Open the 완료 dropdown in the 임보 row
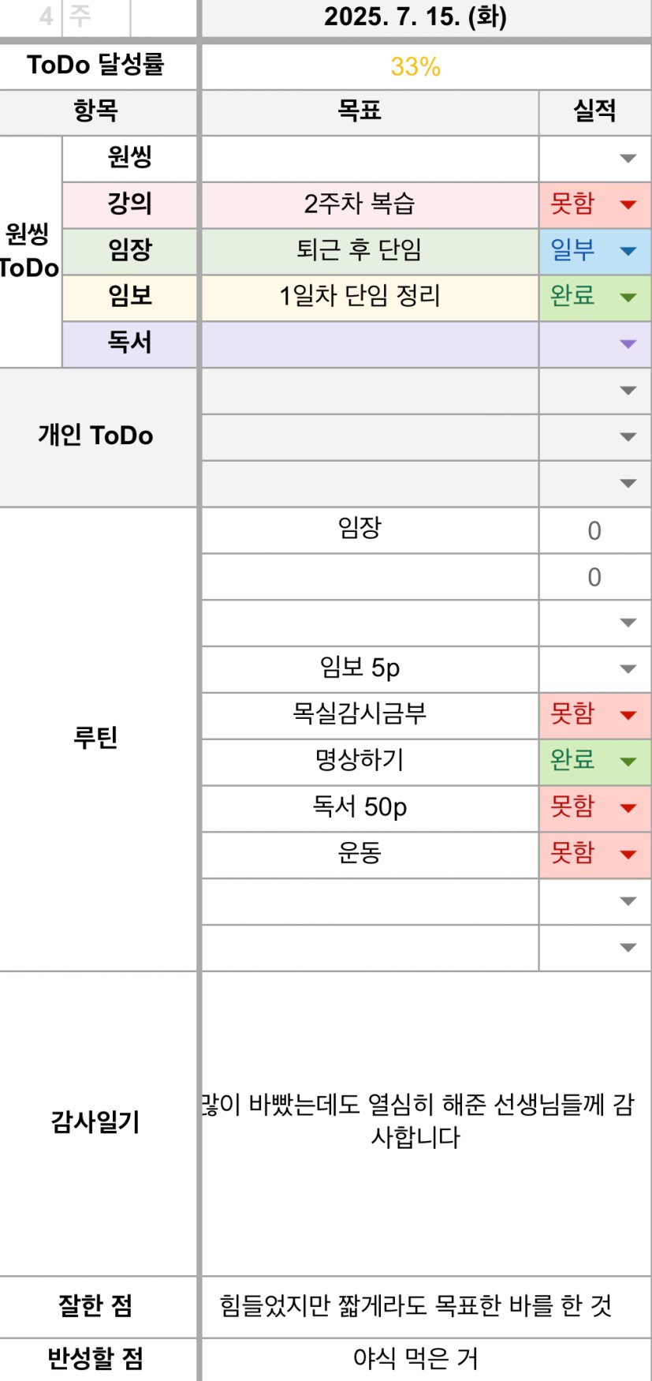The image size is (652, 1381). (595, 298)
